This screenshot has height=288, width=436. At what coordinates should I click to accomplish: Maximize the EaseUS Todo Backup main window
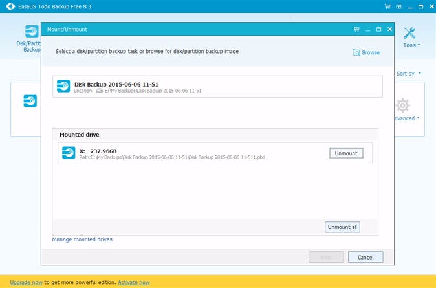click(421, 6)
